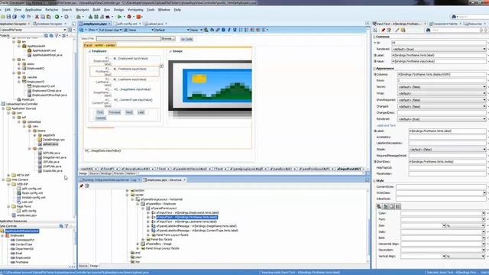Open the UploadFileTester application dropdown
489x275 pixels.
coord(65,30)
